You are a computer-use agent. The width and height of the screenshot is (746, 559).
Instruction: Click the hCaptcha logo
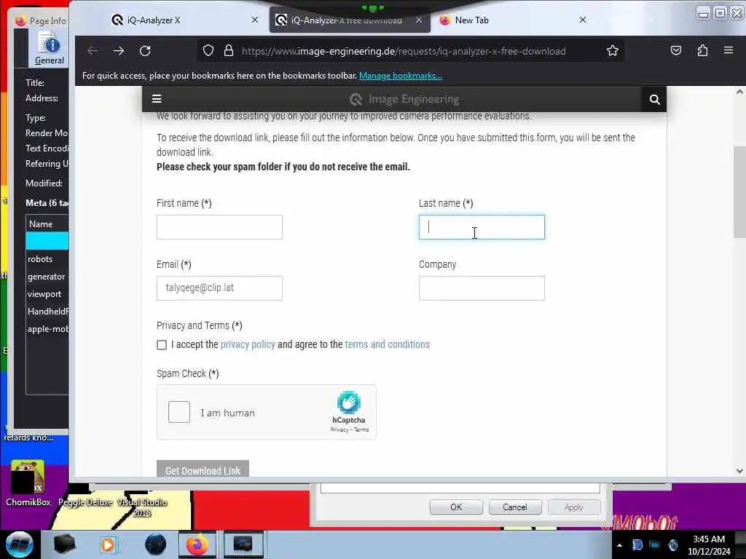click(349, 403)
